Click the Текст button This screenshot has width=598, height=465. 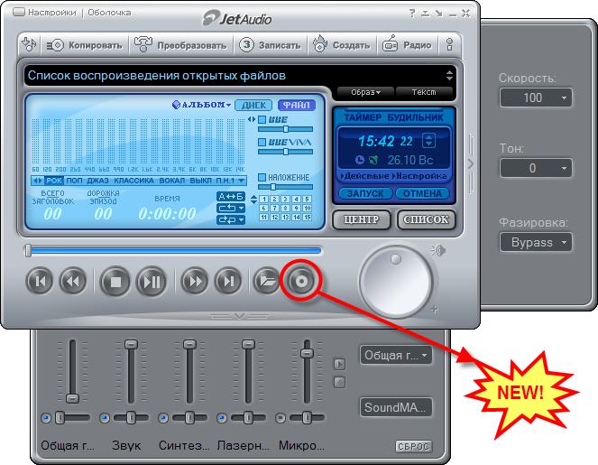(x=424, y=92)
